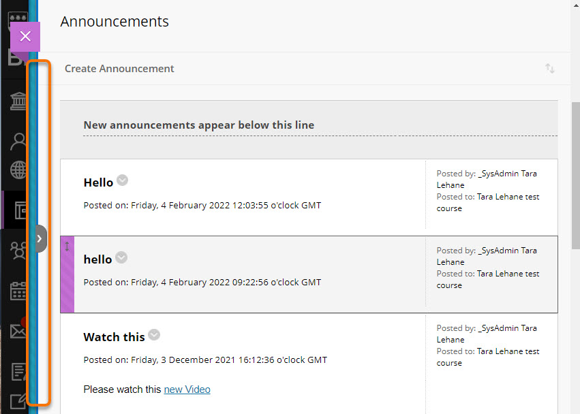Open options menu next to Hello announcement

(123, 180)
